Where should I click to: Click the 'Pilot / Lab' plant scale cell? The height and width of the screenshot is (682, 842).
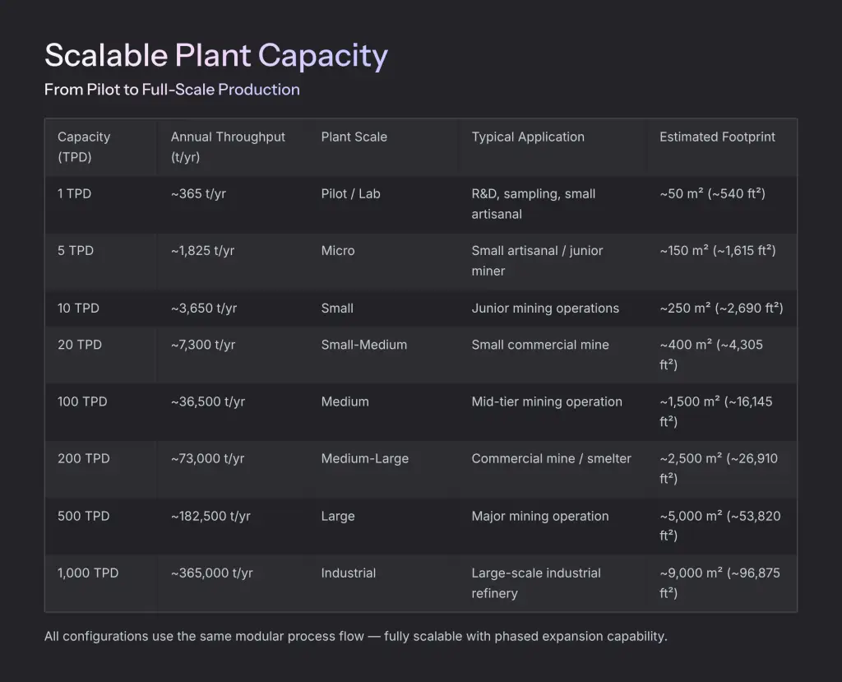click(350, 194)
